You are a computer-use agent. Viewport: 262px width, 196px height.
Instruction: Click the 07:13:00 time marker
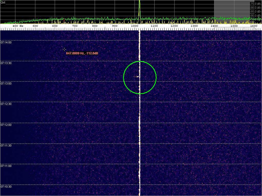6,84
